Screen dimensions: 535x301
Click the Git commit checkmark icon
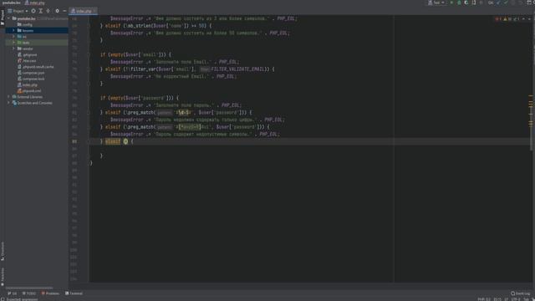[x=506, y=3]
